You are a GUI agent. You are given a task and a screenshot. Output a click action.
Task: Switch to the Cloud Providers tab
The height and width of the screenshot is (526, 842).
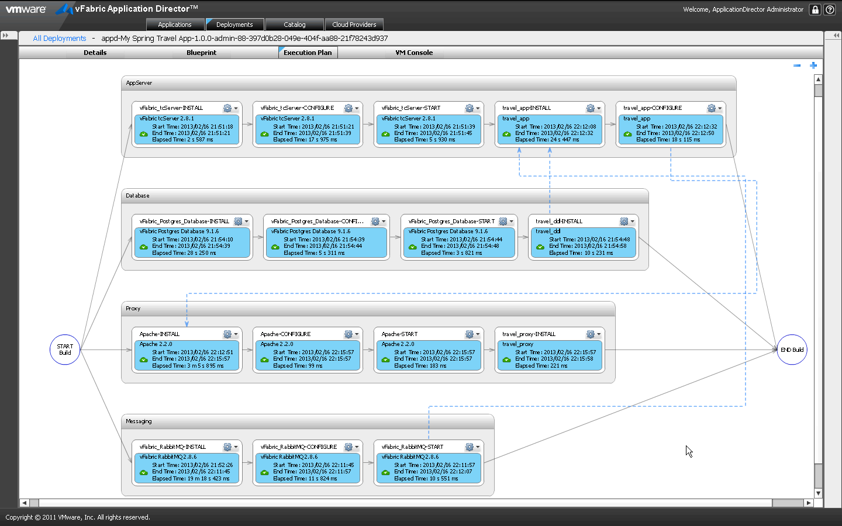(x=354, y=25)
